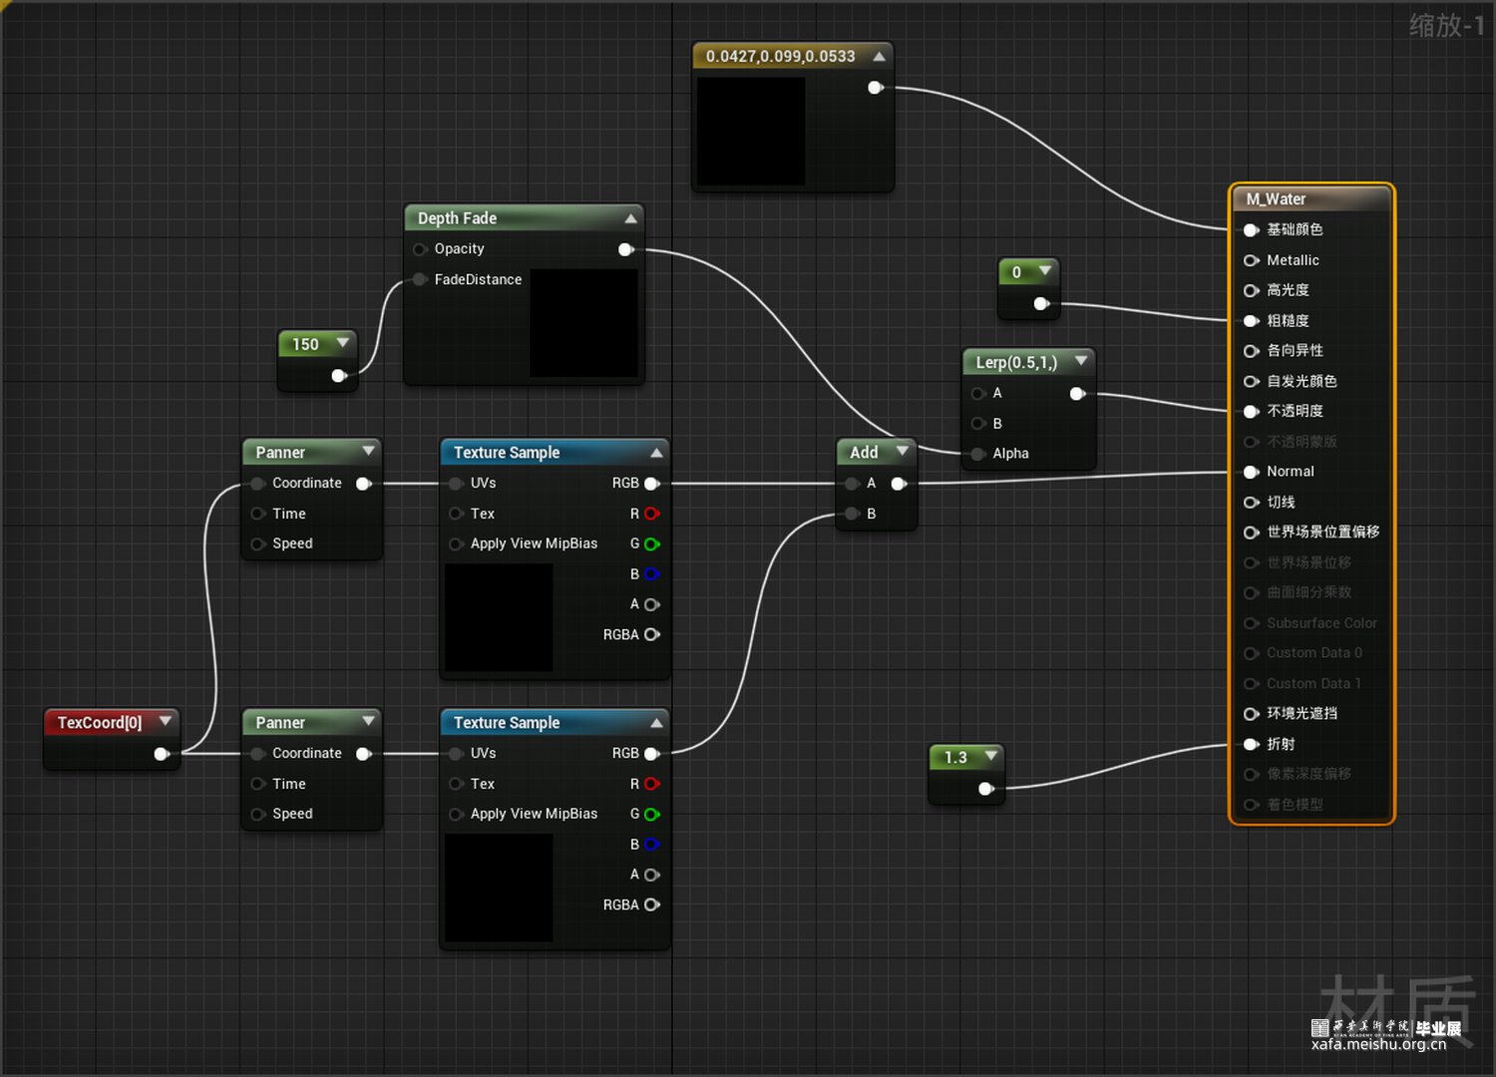Screen dimensions: 1496x1077
Task: Click the blue B output pin on the top Texture Sample
Action: click(651, 574)
